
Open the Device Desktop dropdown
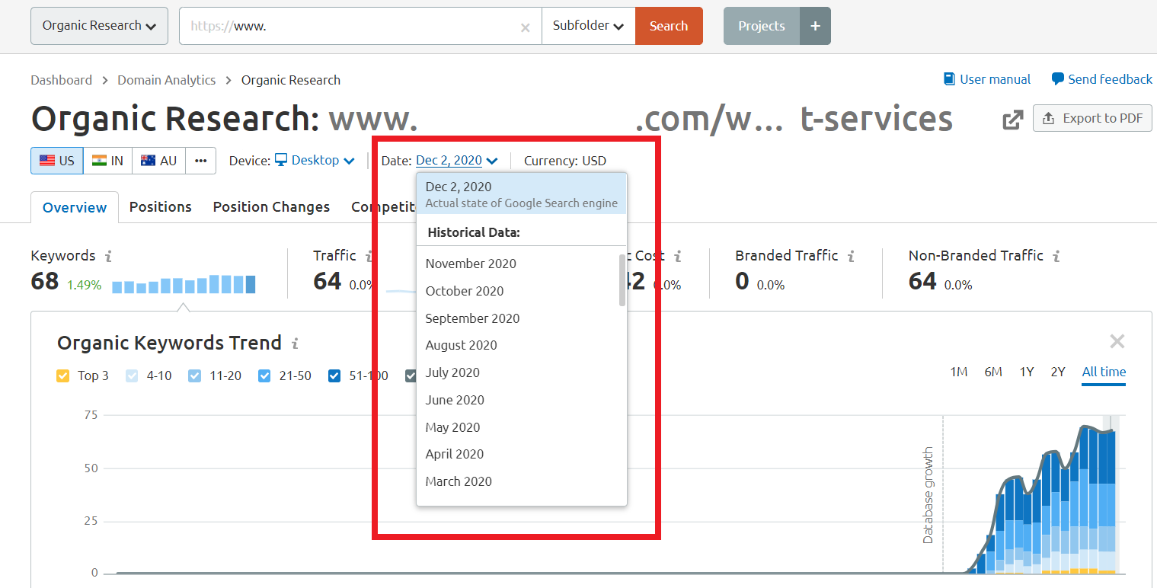(x=315, y=160)
